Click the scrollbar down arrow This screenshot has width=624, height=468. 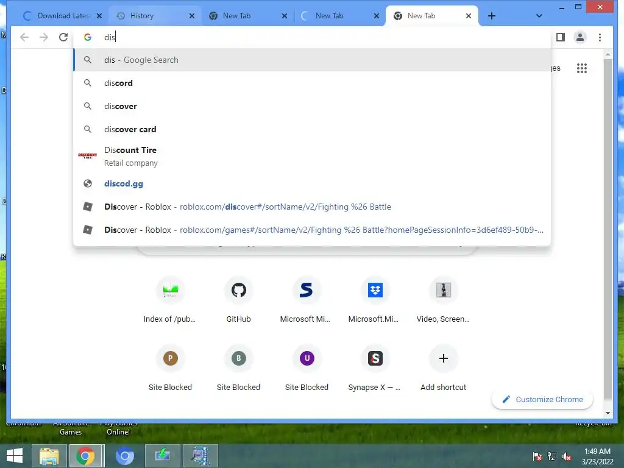[x=608, y=413]
